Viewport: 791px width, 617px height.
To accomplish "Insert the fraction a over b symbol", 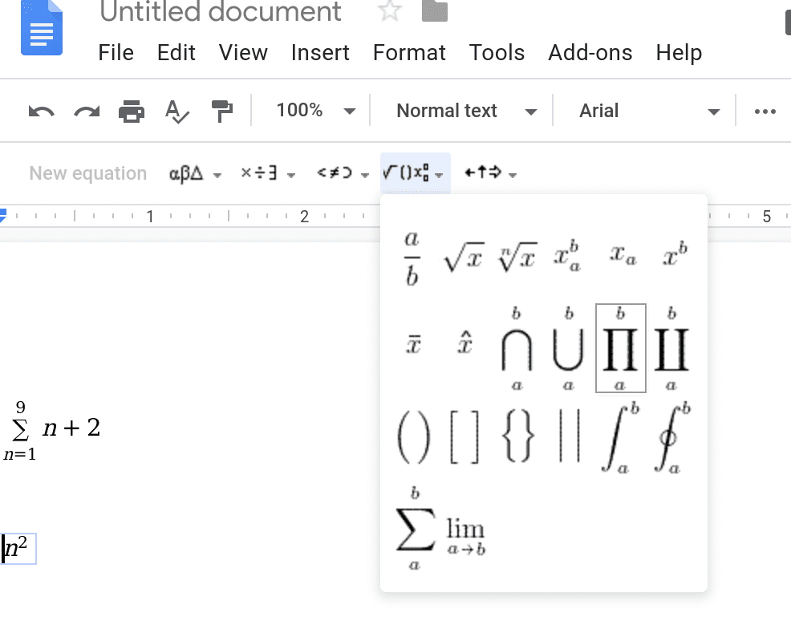I will tap(412, 258).
